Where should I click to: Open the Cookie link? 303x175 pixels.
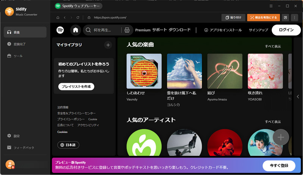point(93,119)
